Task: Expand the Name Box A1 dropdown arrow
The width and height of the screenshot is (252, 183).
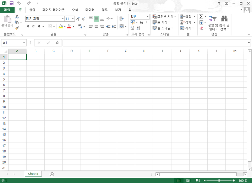Action: (x=24, y=43)
